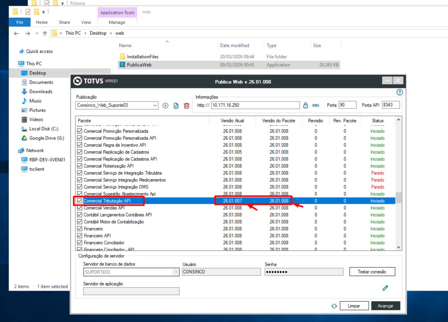Toggle the Financeiro API checkbox

(x=80, y=236)
